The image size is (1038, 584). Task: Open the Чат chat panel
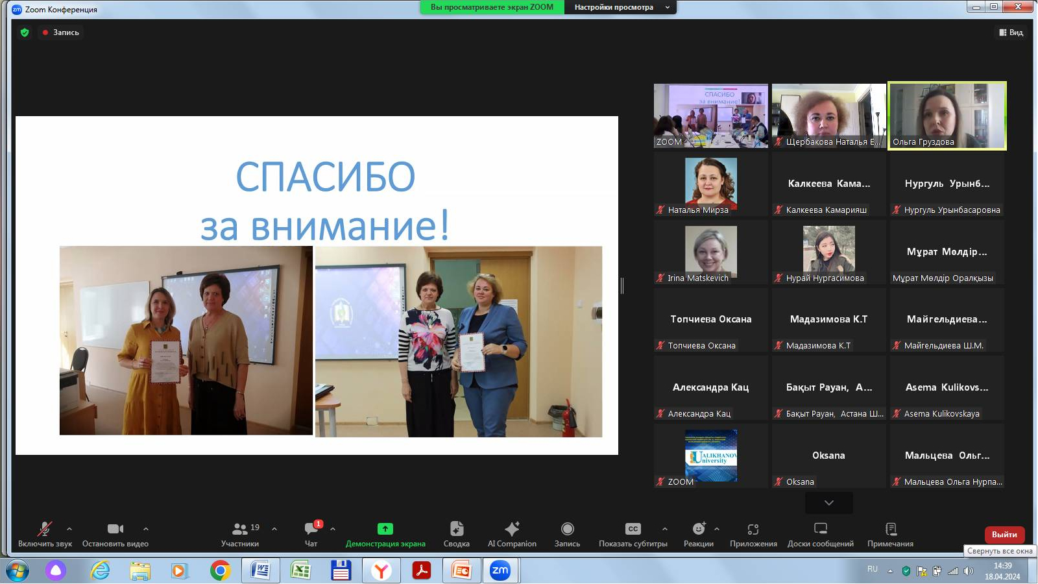pos(311,534)
